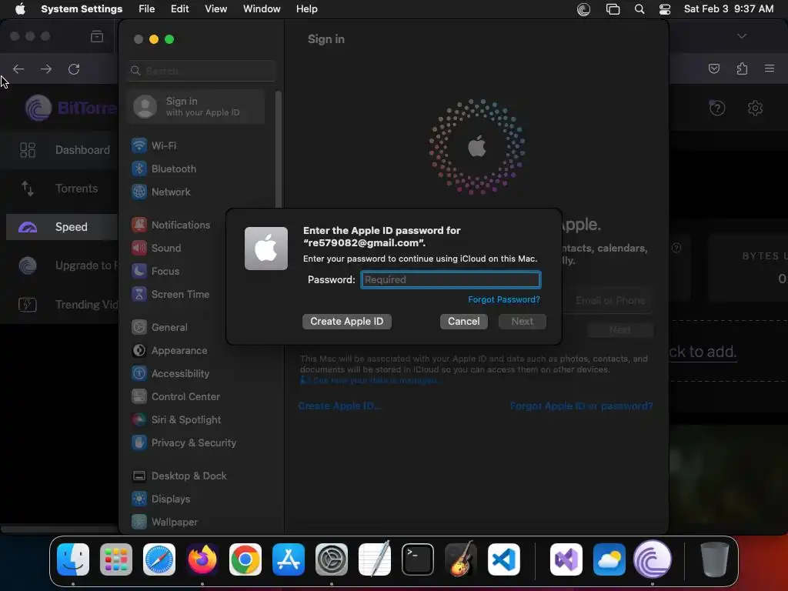
Task: Click the Password input field
Action: point(451,280)
